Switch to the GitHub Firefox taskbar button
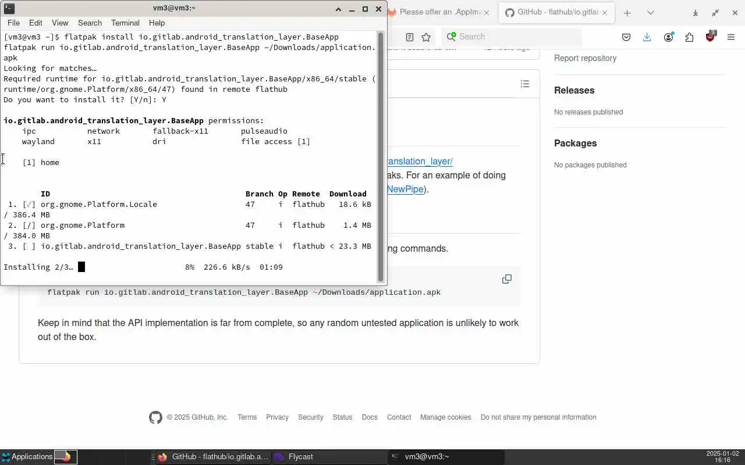Screen dimensions: 745x465 tap(212, 457)
